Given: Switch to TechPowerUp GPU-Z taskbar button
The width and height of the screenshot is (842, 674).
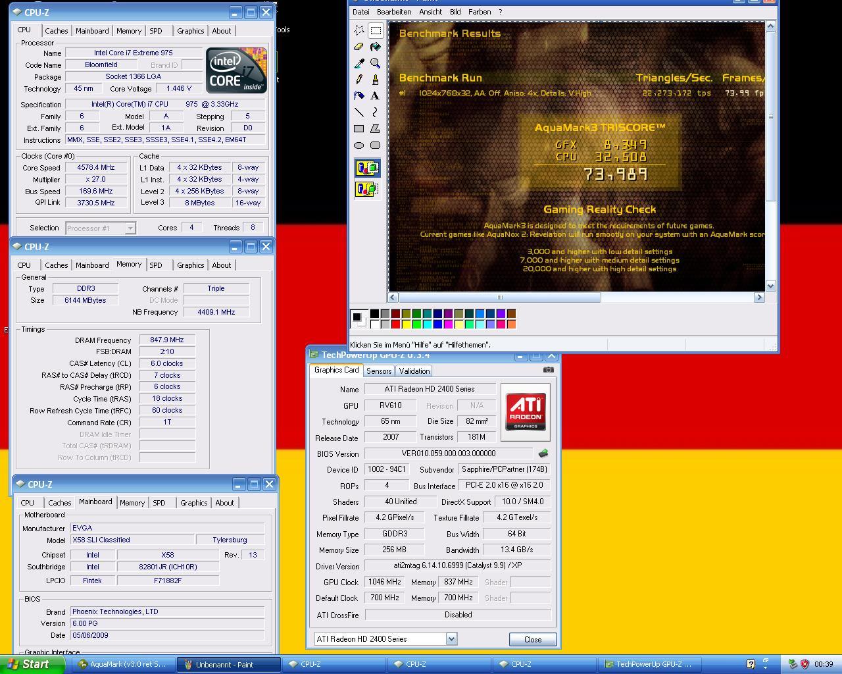Looking at the screenshot, I should click(650, 664).
